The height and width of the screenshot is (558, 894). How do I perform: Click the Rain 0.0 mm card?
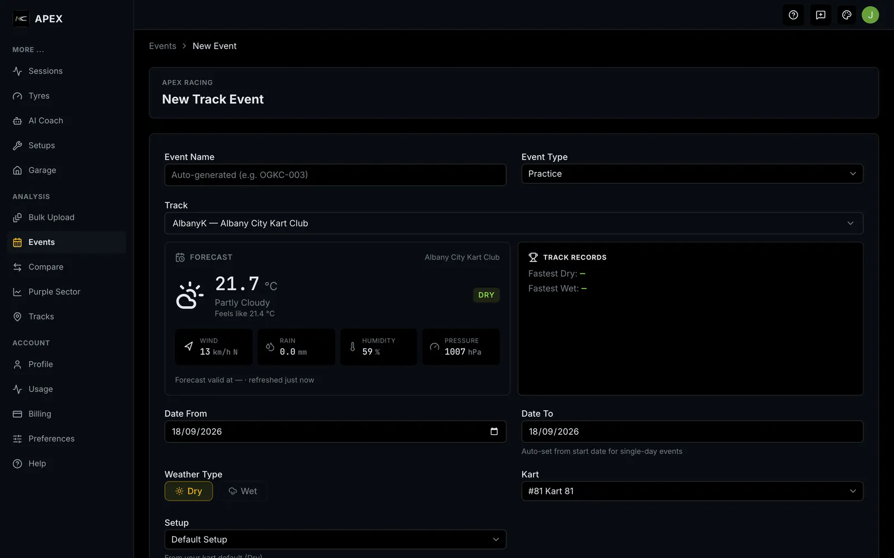[x=296, y=347]
